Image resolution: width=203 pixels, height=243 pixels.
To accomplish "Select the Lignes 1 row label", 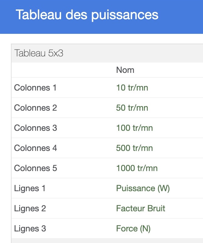I will click(x=30, y=188).
